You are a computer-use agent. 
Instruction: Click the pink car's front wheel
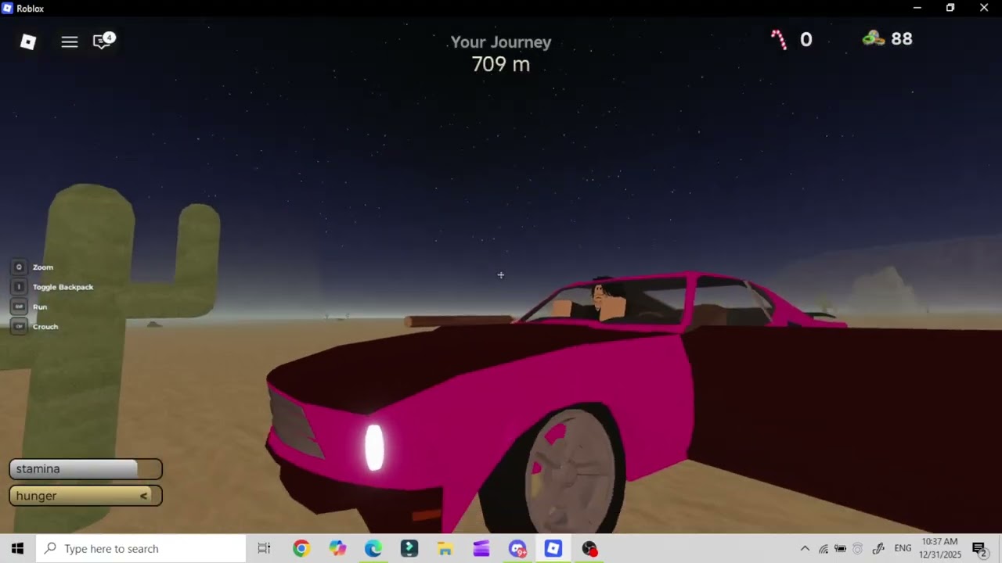point(574,471)
